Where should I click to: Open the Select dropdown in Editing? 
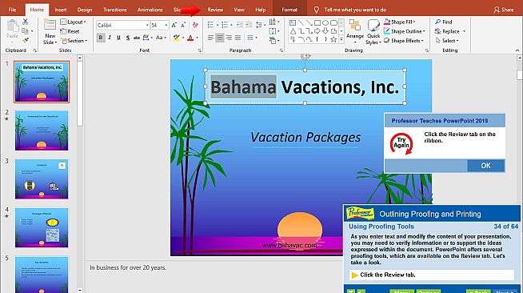[x=446, y=41]
